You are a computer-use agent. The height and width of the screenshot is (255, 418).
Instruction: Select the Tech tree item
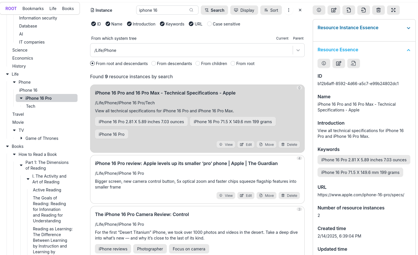pyautogui.click(x=31, y=106)
